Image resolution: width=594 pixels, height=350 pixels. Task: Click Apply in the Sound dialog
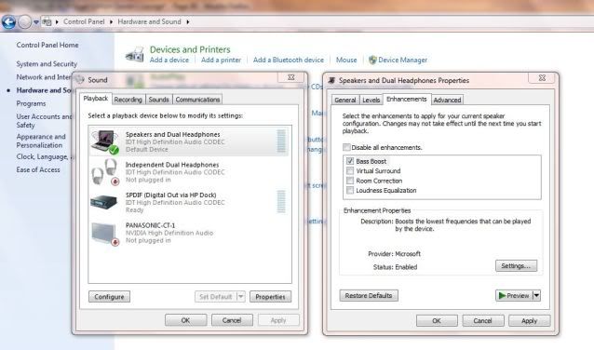click(278, 320)
